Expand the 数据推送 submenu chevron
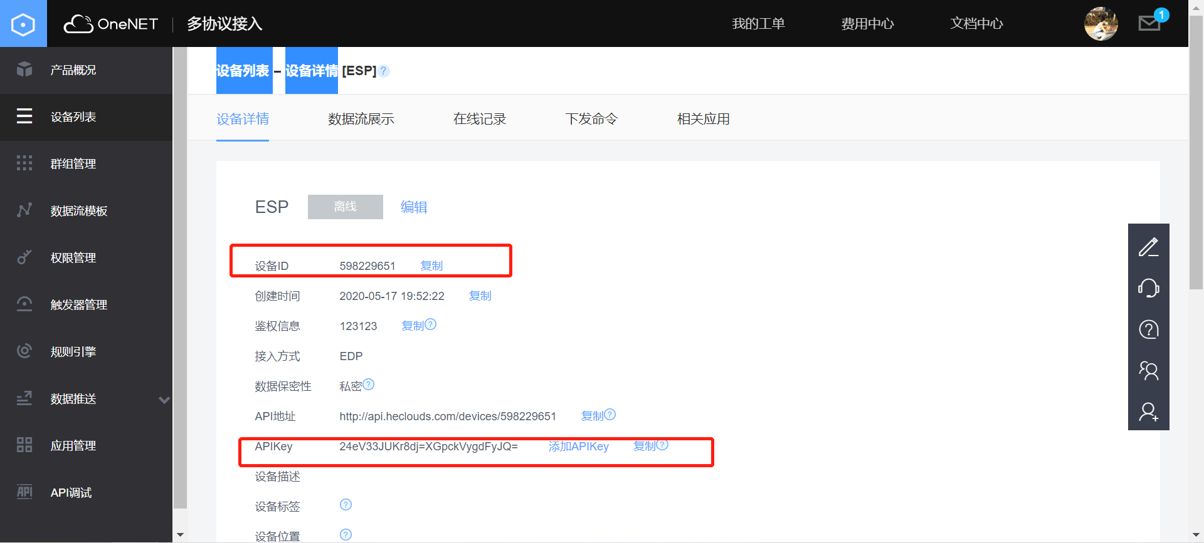 click(x=164, y=400)
